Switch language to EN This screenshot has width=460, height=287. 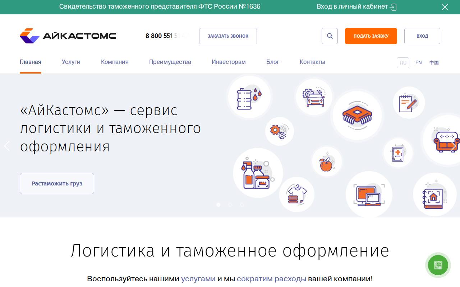418,63
